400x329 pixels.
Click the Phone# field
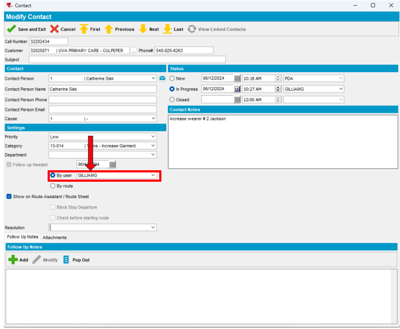click(x=184, y=50)
